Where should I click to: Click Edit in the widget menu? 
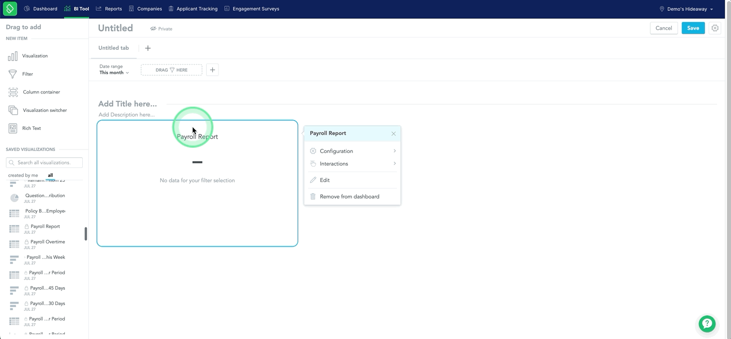coord(352,180)
